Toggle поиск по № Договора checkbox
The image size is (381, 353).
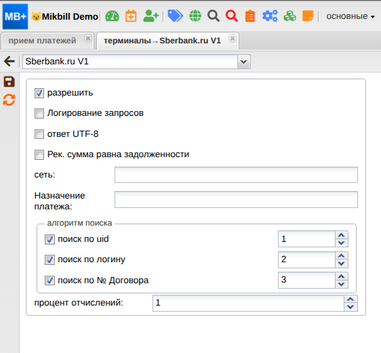49,281
